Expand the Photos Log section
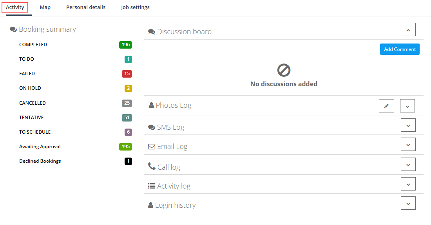Screen dimensions: 431x225 [407, 106]
